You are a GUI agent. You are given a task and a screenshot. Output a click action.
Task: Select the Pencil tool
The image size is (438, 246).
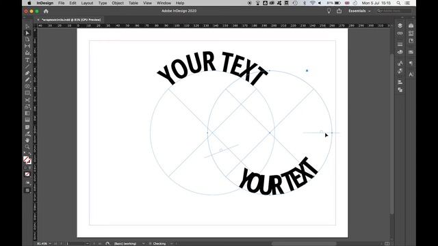coord(27,80)
